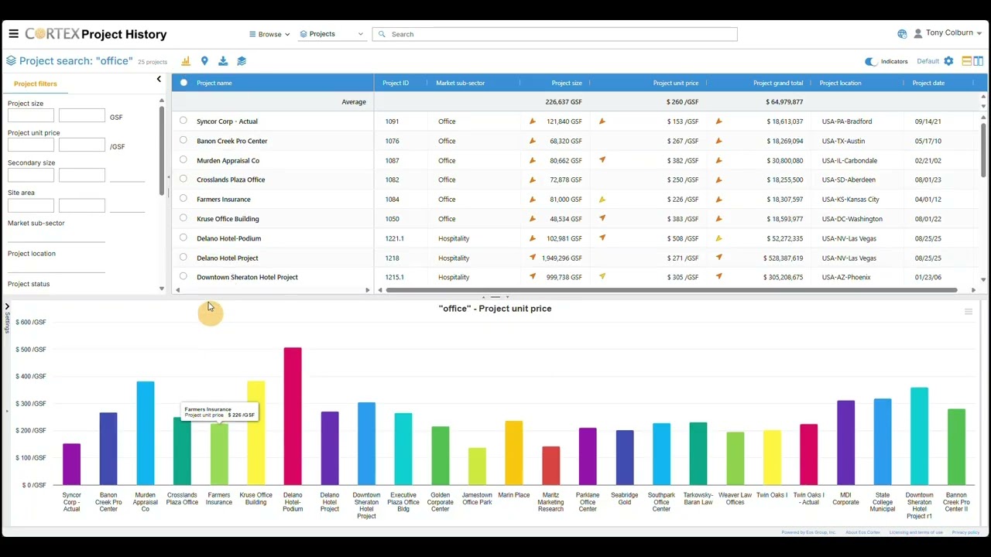The height and width of the screenshot is (557, 991).
Task: Collapse the Project filters panel
Action: 159,79
